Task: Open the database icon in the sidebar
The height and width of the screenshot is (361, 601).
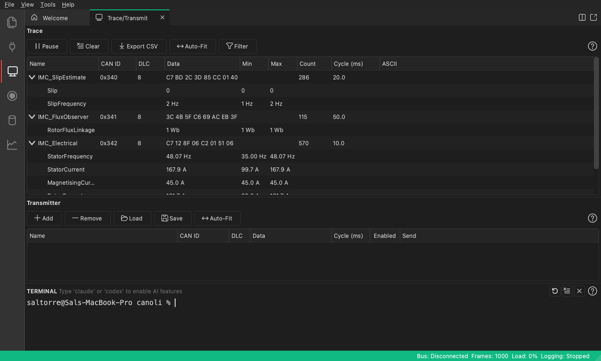Action: [12, 120]
